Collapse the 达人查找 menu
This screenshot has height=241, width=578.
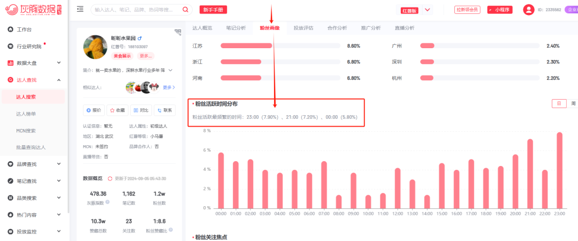click(59, 80)
